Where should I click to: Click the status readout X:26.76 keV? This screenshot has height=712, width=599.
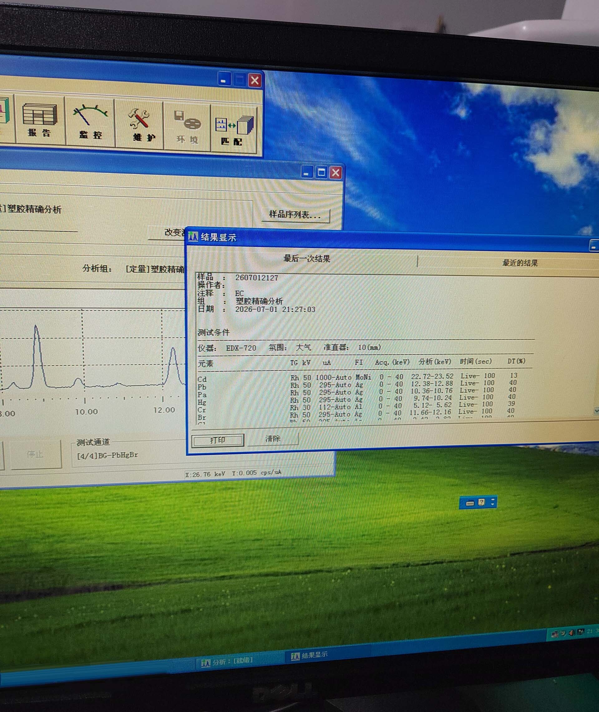coord(205,474)
